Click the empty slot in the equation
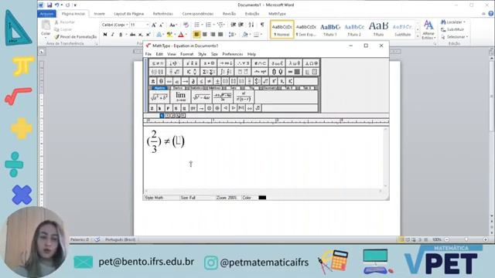 pos(179,141)
